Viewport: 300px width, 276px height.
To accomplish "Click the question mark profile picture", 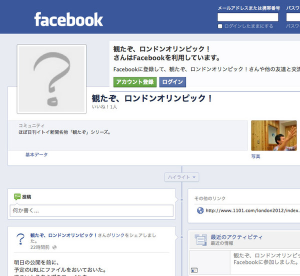I will [x=51, y=79].
